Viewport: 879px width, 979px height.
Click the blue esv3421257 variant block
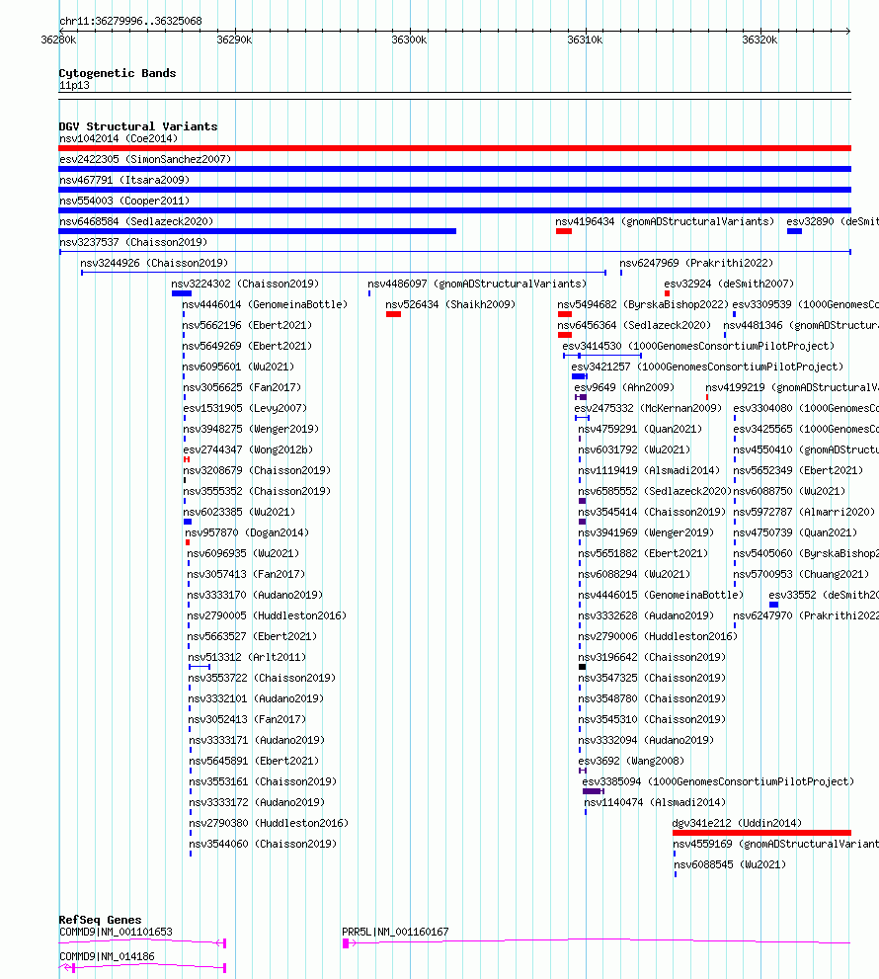coord(579,376)
